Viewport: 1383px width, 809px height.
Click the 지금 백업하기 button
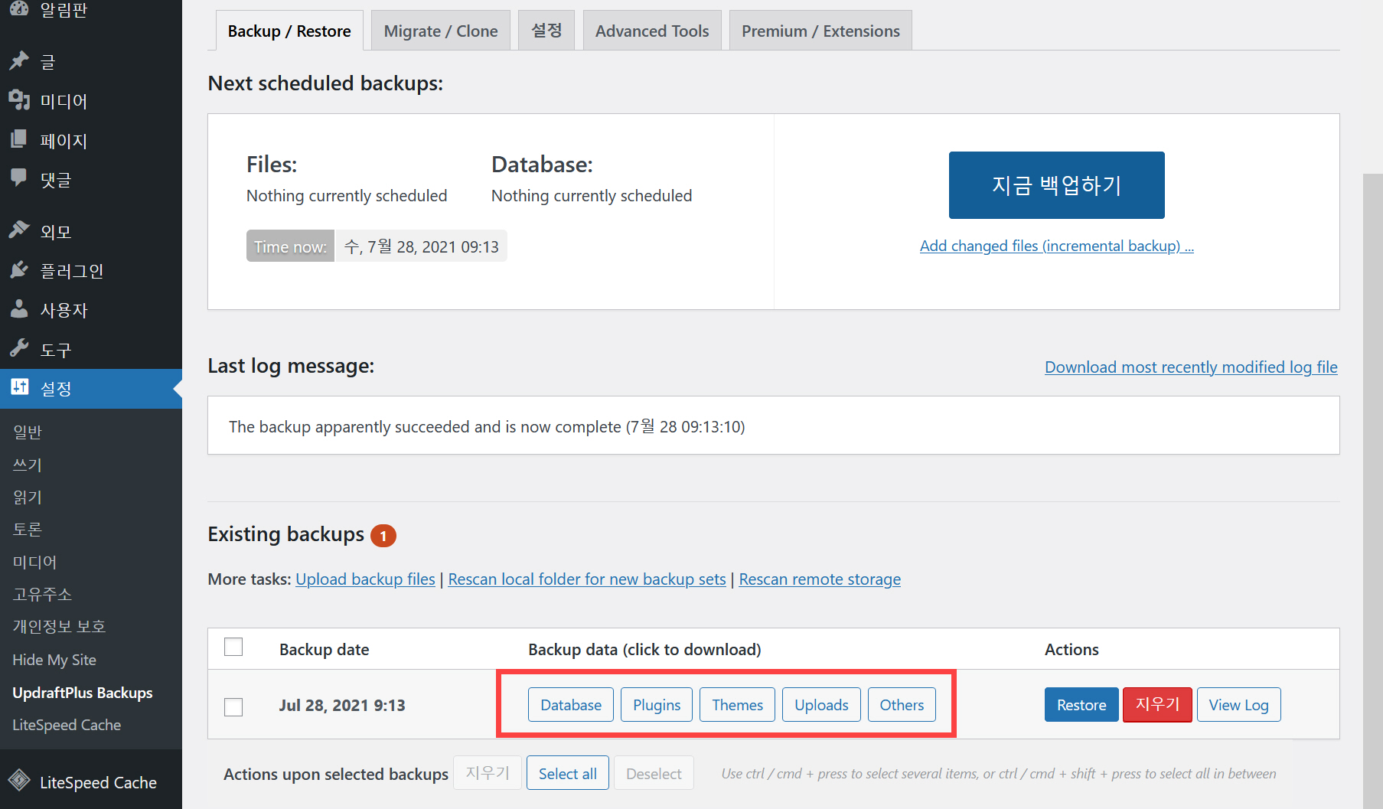(1056, 184)
